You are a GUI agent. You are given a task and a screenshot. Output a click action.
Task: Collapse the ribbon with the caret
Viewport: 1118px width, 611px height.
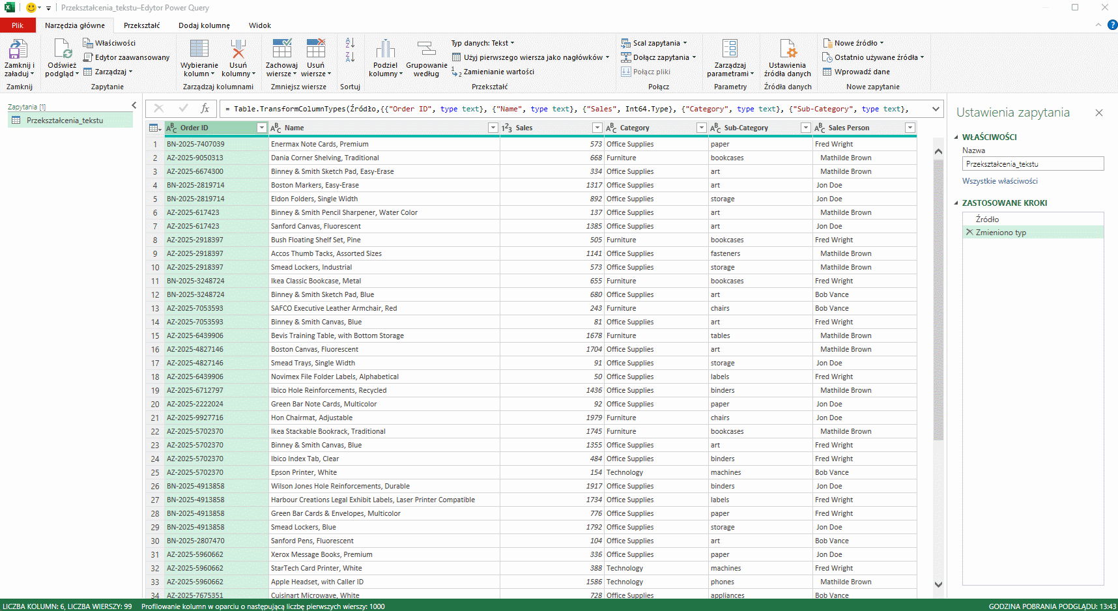(x=1098, y=25)
